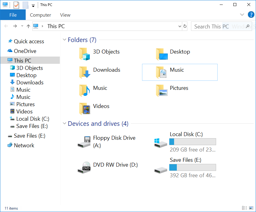256x212 pixels.
Task: Open the Downloads folder in main pane
Action: pos(84,73)
